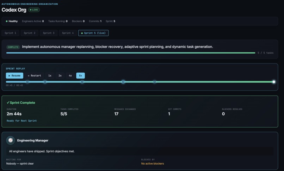Click the git commits value 1
Viewport: 284px width, 171px height.
coord(169,114)
